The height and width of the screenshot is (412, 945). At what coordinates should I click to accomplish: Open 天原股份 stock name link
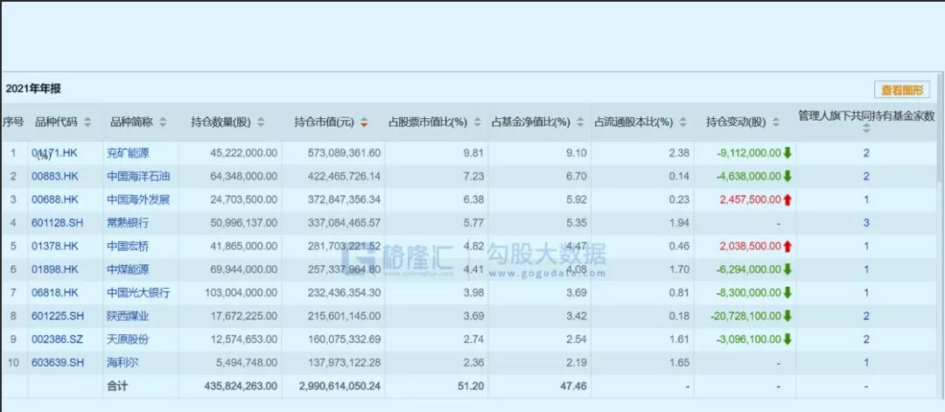pos(128,339)
